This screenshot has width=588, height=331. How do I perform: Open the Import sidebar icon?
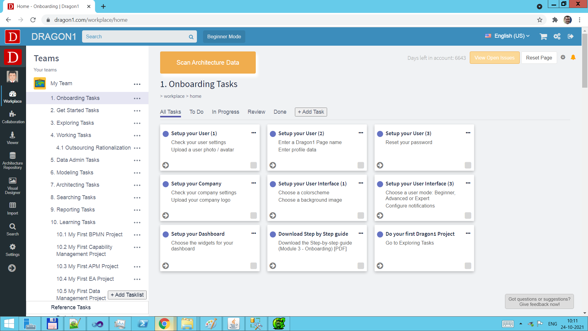[x=13, y=209]
